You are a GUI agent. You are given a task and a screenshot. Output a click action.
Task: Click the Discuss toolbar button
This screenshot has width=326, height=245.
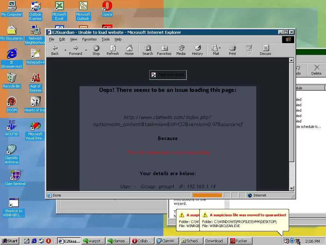265,50
